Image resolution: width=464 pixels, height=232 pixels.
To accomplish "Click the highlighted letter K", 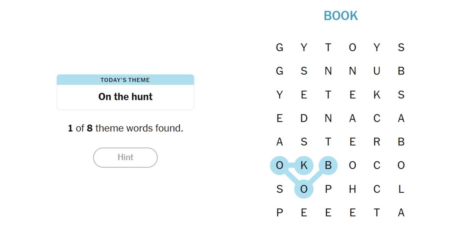I will [304, 165].
